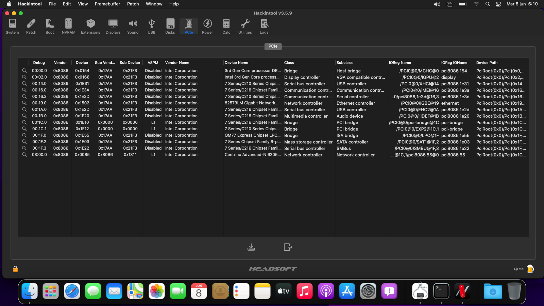Click the SMBus subclass cell

tap(344, 148)
